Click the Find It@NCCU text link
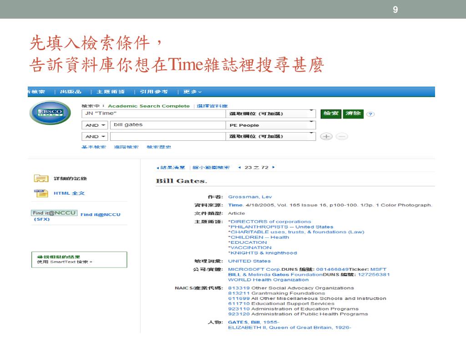The width and height of the screenshot is (466, 350). (101, 215)
